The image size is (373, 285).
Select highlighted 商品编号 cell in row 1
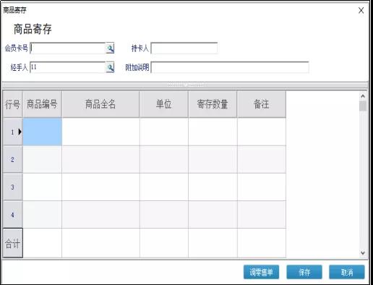click(x=42, y=132)
